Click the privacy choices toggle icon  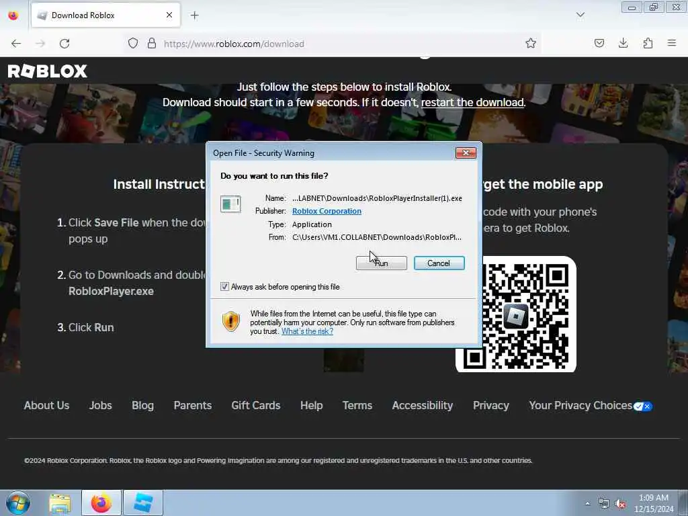[x=643, y=406]
